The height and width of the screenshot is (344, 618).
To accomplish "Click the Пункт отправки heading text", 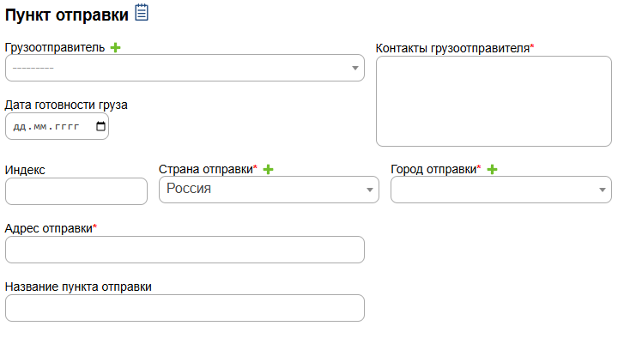I will click(67, 14).
